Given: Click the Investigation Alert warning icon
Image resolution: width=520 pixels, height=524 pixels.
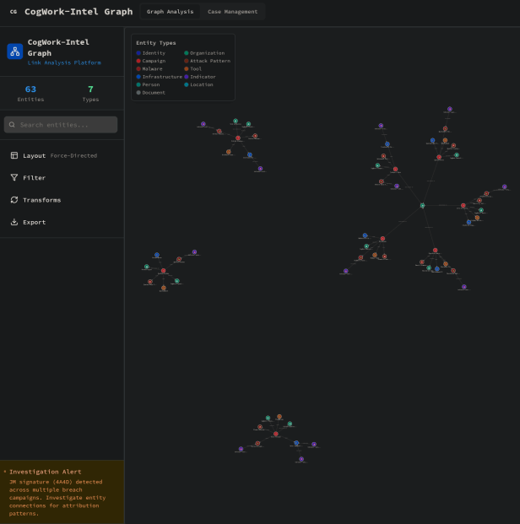Looking at the screenshot, I should [5, 472].
